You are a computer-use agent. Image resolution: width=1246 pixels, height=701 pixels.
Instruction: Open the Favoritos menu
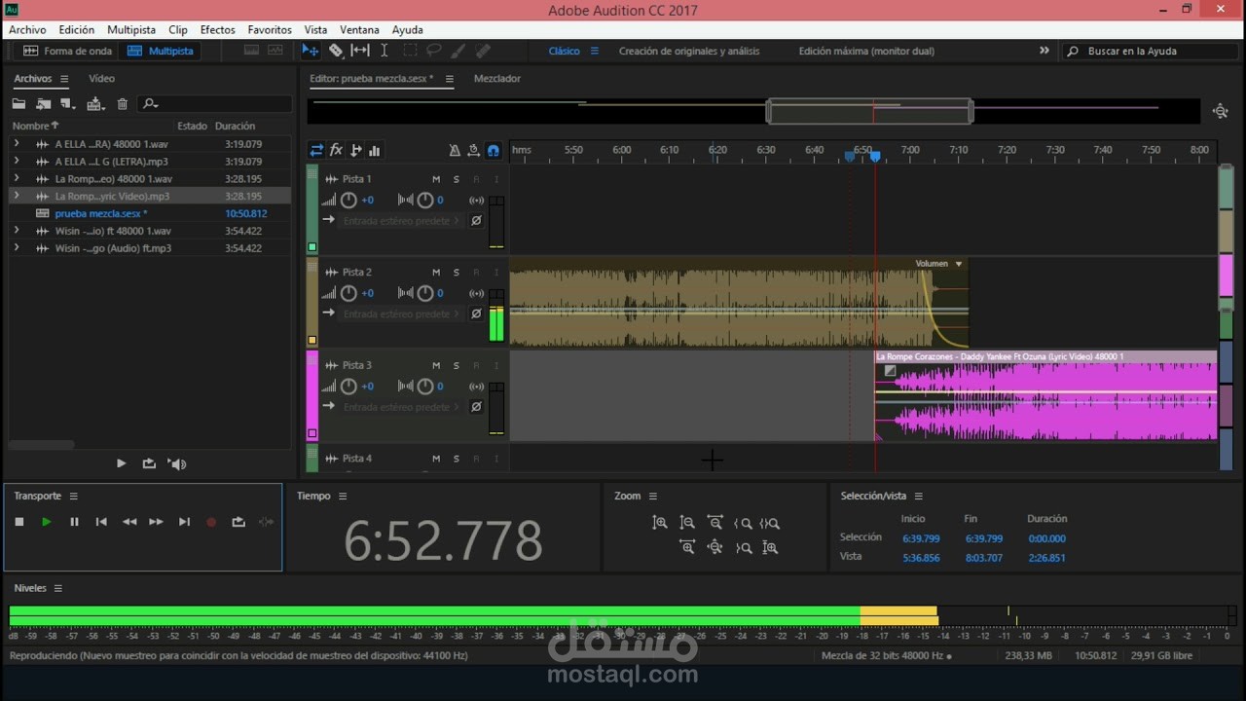pos(270,30)
